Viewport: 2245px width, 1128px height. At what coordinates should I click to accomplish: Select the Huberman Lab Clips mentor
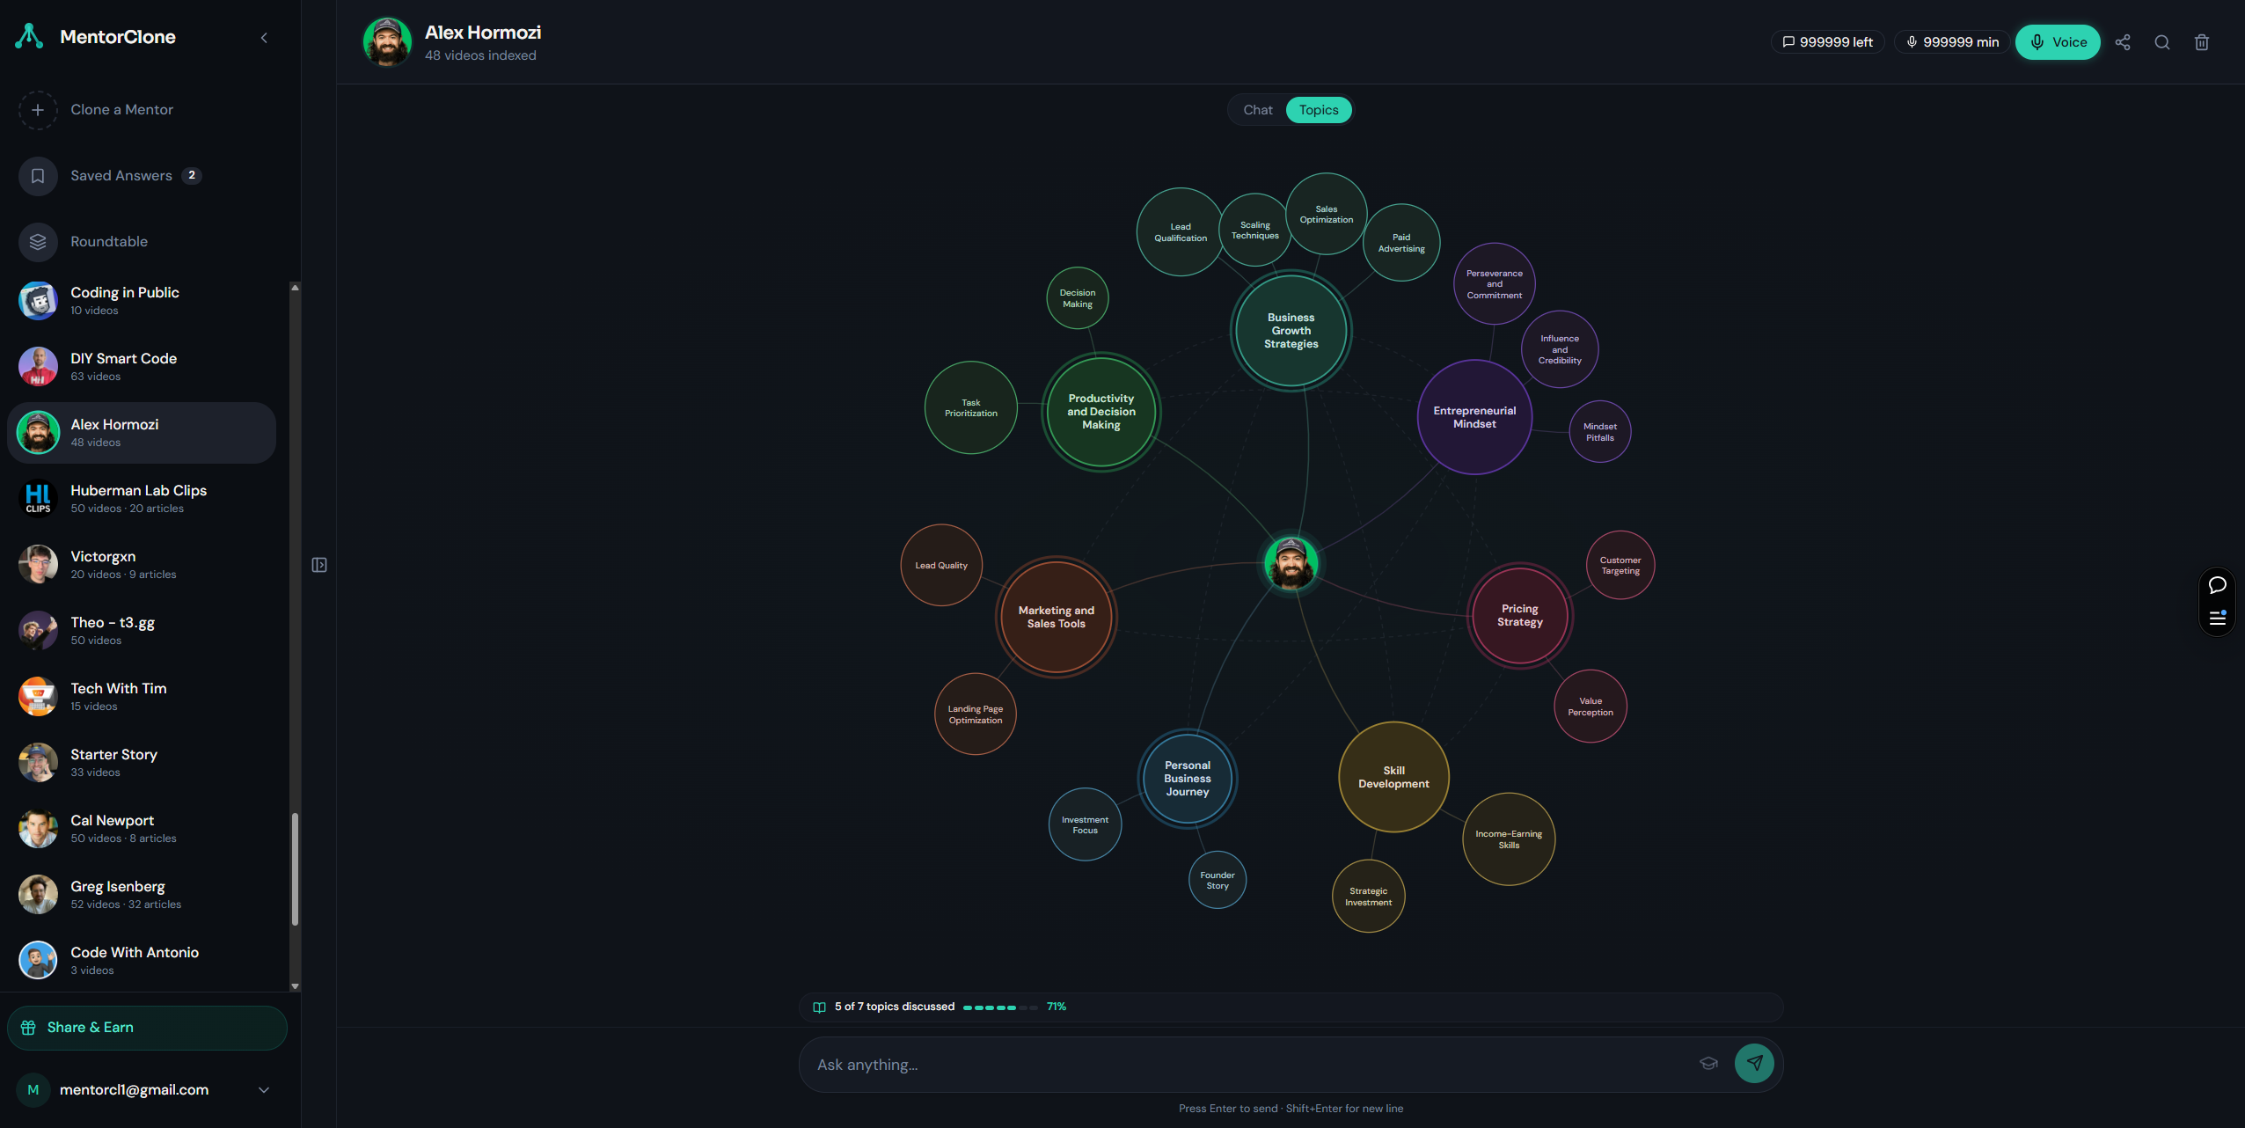tap(138, 497)
